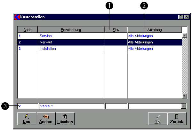Click the Kostenstellen title bar logo icon
The image size is (192, 131).
click(x=17, y=17)
